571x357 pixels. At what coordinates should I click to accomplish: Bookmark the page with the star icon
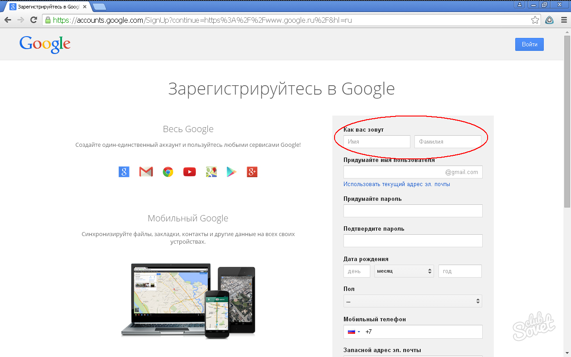pyautogui.click(x=535, y=20)
